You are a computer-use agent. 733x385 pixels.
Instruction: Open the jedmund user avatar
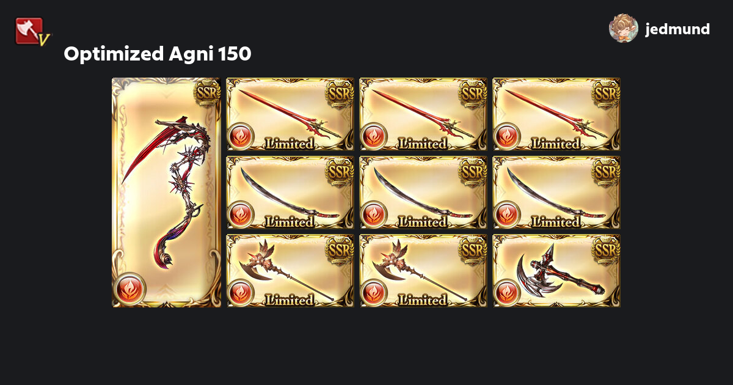point(624,28)
